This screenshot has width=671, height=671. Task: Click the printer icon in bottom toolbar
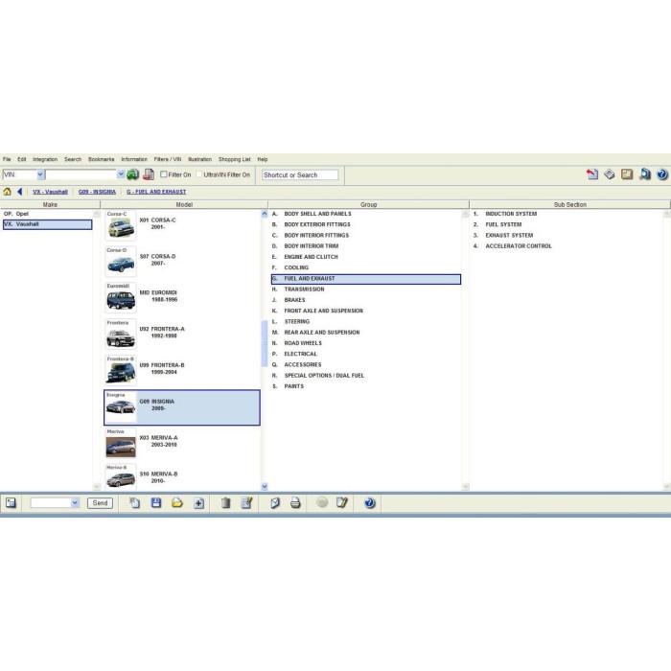pyautogui.click(x=295, y=503)
